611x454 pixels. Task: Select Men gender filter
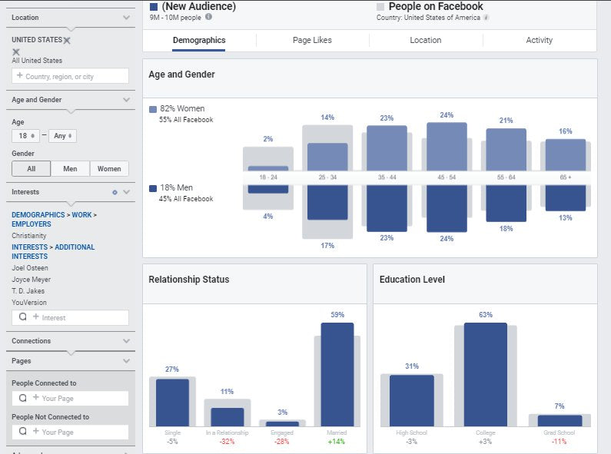coord(70,169)
